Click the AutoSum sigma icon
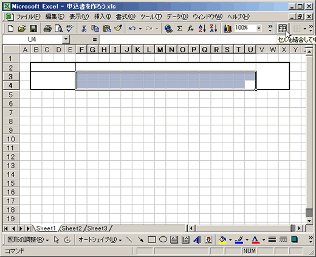Viewport: 316px width, 257px height. pos(179,29)
